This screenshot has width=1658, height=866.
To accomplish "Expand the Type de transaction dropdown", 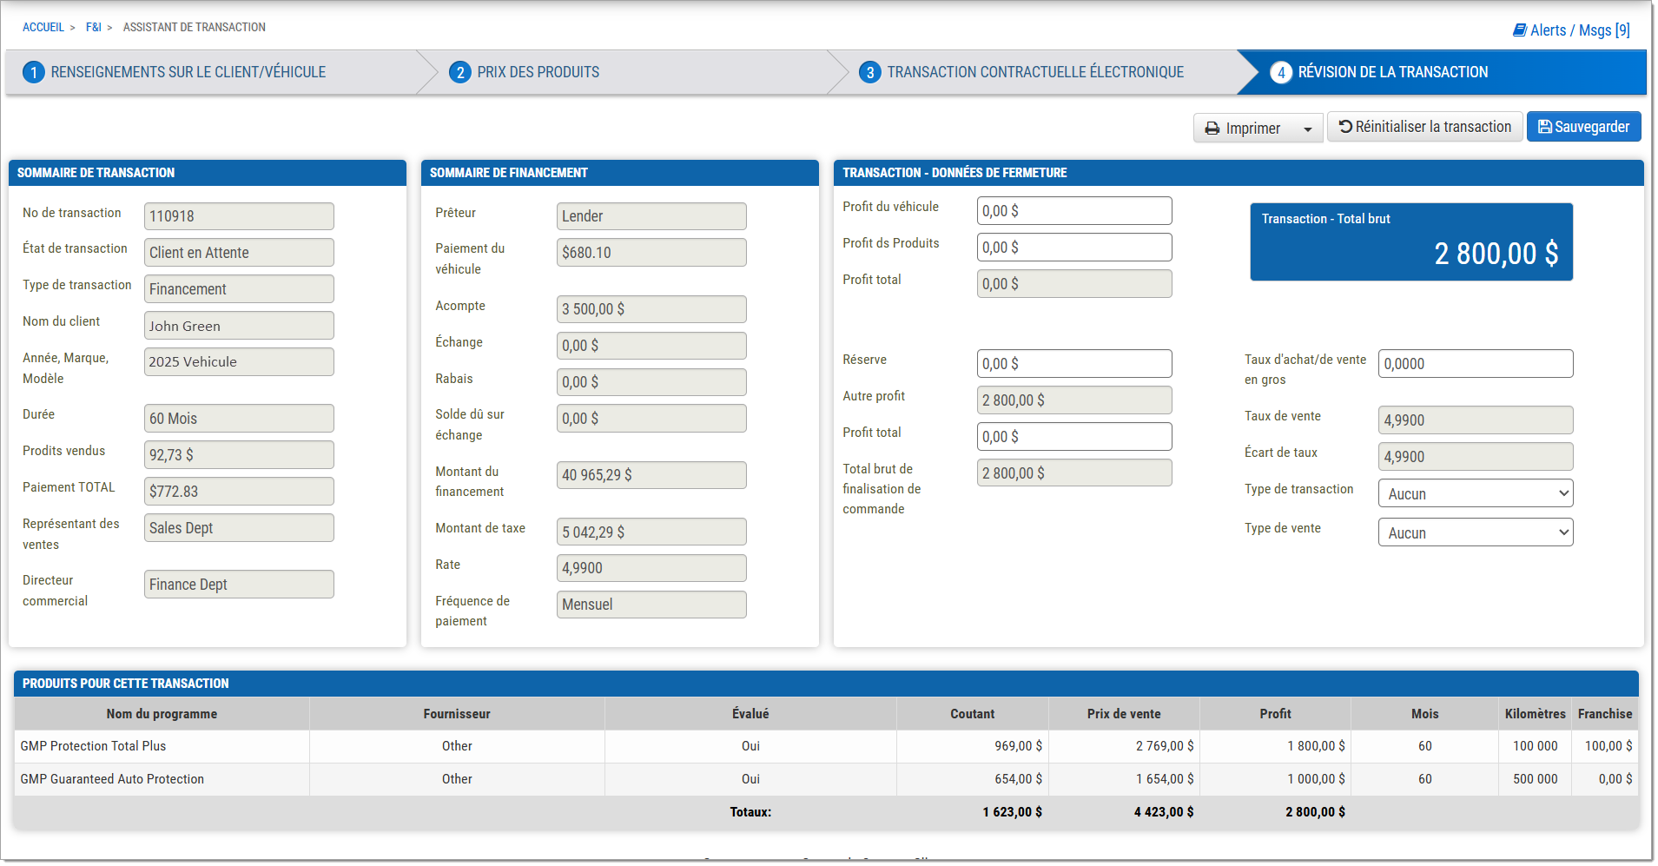I will [x=1475, y=493].
